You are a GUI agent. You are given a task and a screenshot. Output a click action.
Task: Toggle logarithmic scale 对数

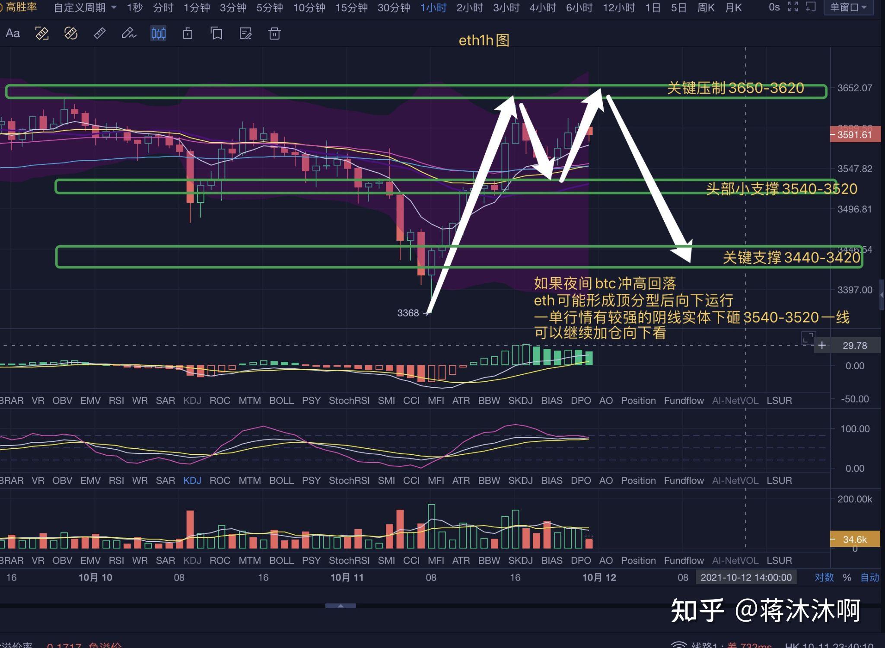[824, 578]
